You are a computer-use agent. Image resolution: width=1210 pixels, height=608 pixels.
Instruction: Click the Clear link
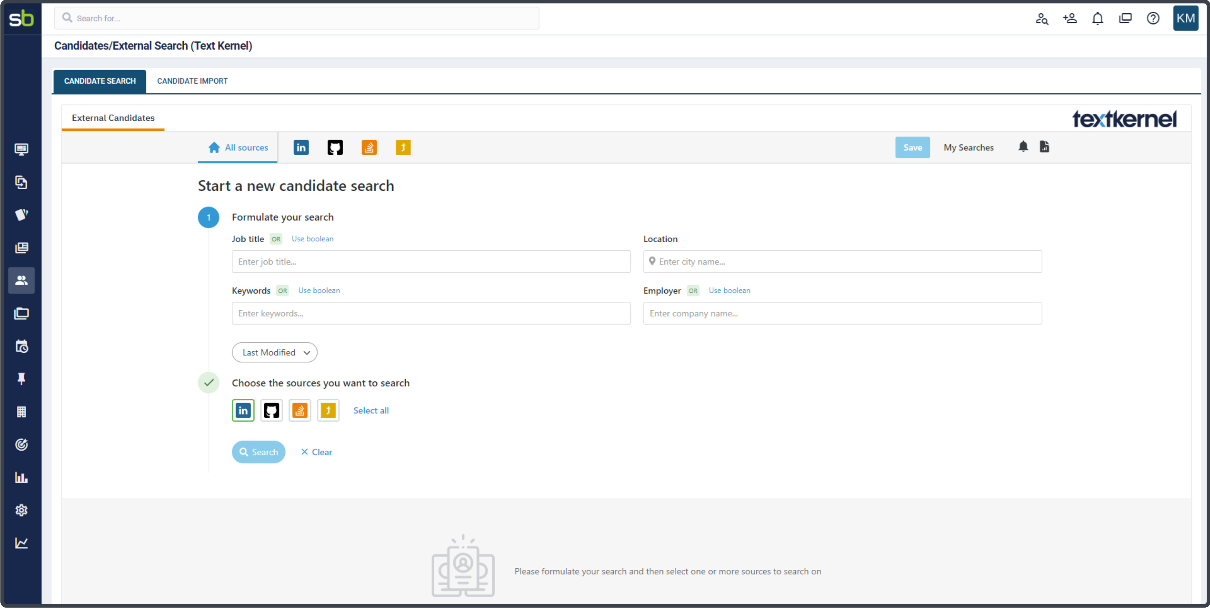(x=316, y=452)
